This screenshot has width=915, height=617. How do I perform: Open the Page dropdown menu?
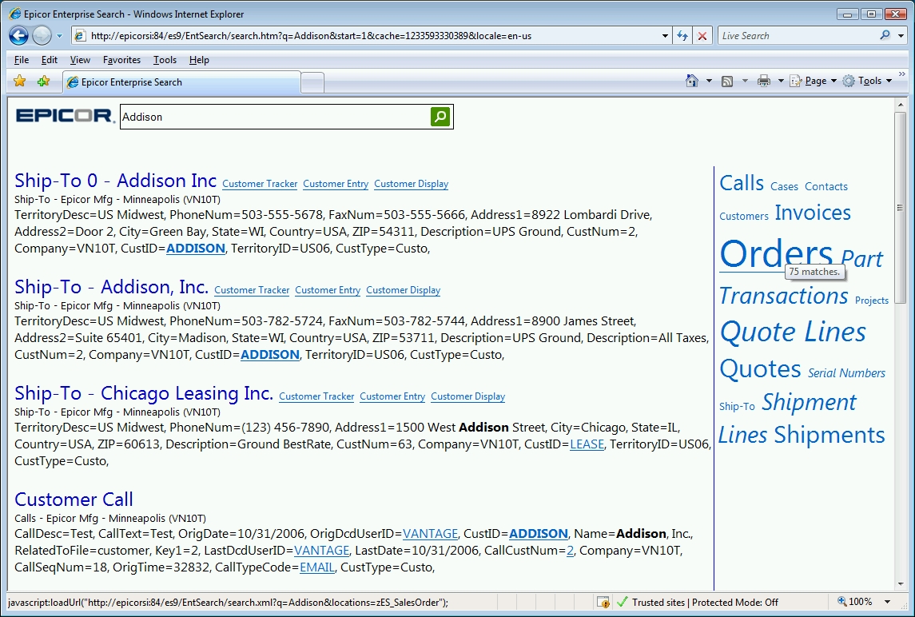[814, 82]
